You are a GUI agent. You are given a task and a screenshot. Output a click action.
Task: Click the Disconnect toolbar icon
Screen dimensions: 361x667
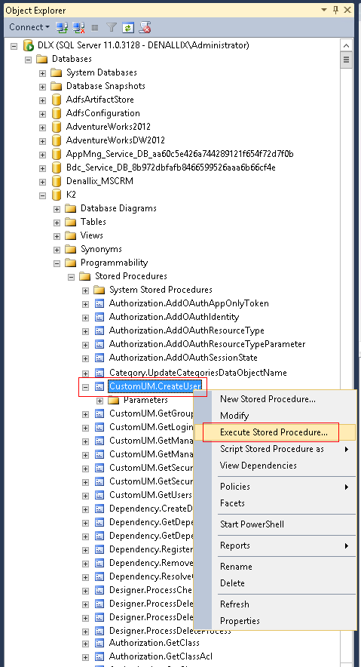[x=78, y=27]
